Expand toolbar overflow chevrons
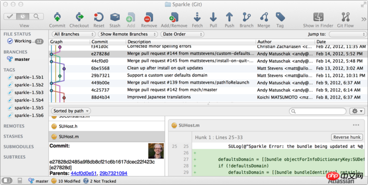Screen dimensions: 368x185 pyautogui.click(x=363, y=19)
